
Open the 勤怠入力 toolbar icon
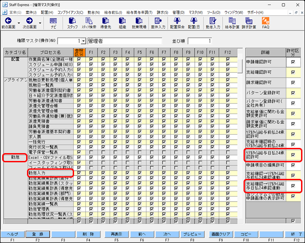point(213,23)
